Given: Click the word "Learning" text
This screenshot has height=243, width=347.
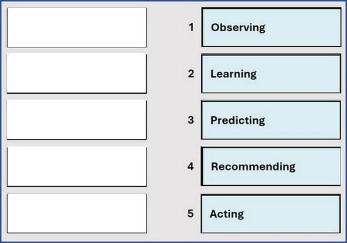Looking at the screenshot, I should point(233,74).
